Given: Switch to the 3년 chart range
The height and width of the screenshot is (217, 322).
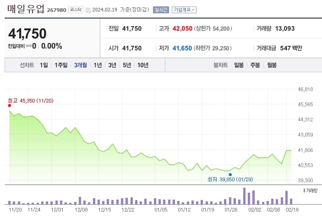Looking at the screenshot, I should 112,65.
